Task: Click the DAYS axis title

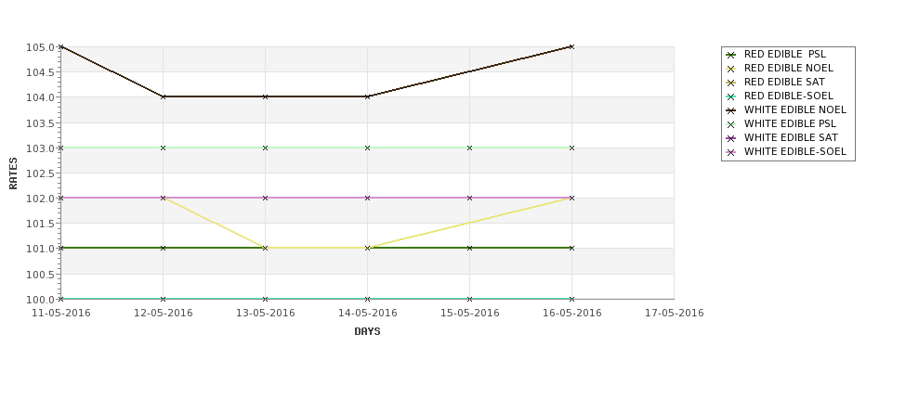Action: [367, 332]
